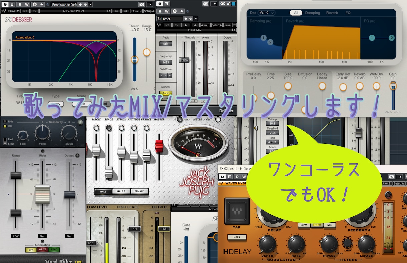Open the Var: 0 dropdown in reverb plugin
Viewport: 407px width, 263px height.
point(266,13)
